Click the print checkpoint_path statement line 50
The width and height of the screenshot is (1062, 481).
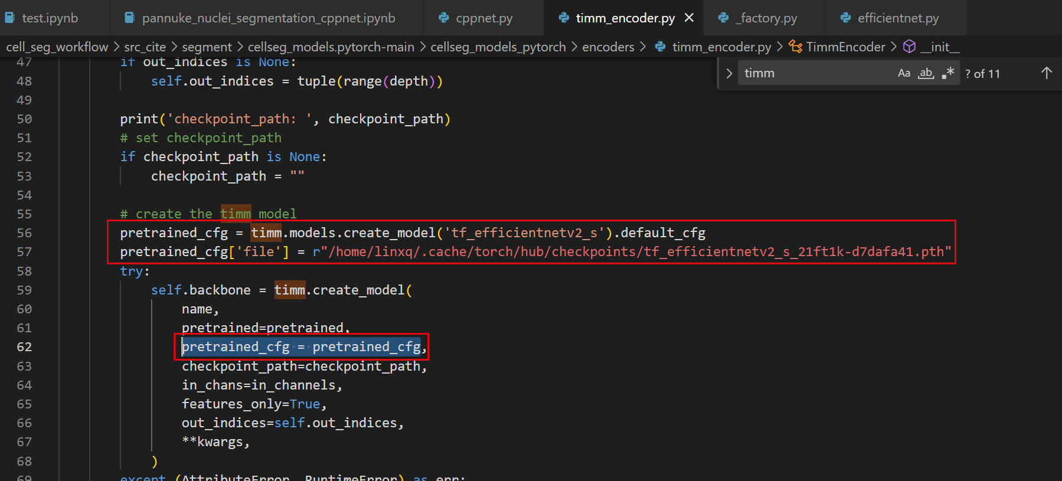[x=285, y=119]
